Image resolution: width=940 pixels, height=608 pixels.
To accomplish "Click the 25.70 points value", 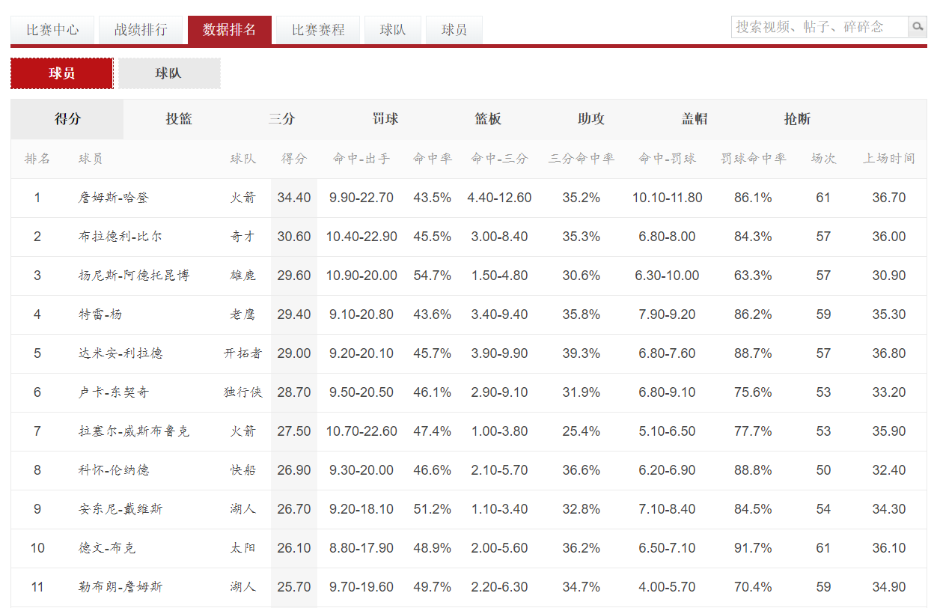I will 294,587.
